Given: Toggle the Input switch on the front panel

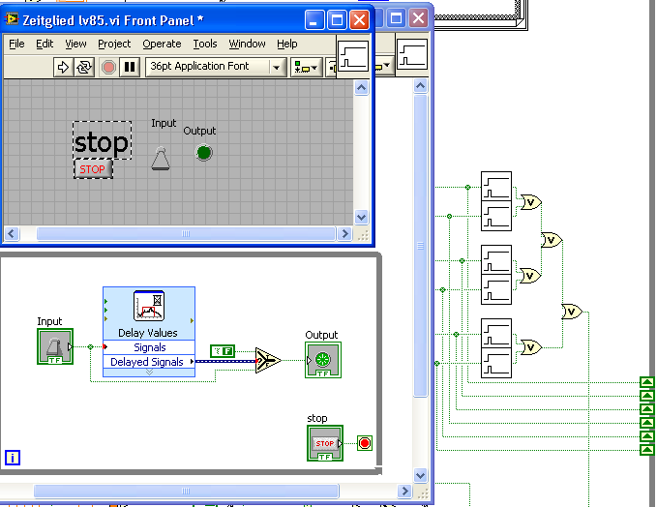Looking at the screenshot, I should click(161, 159).
